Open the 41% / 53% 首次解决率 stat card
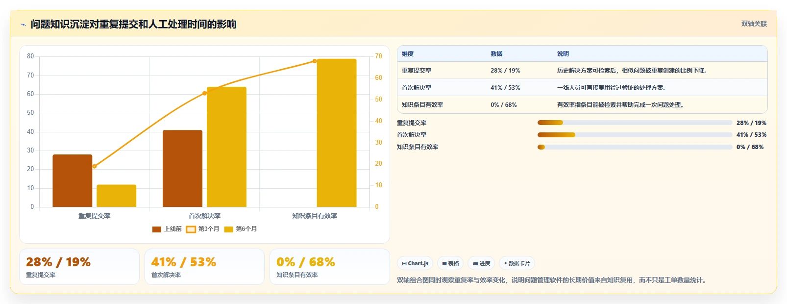The width and height of the screenshot is (787, 304). (204, 267)
